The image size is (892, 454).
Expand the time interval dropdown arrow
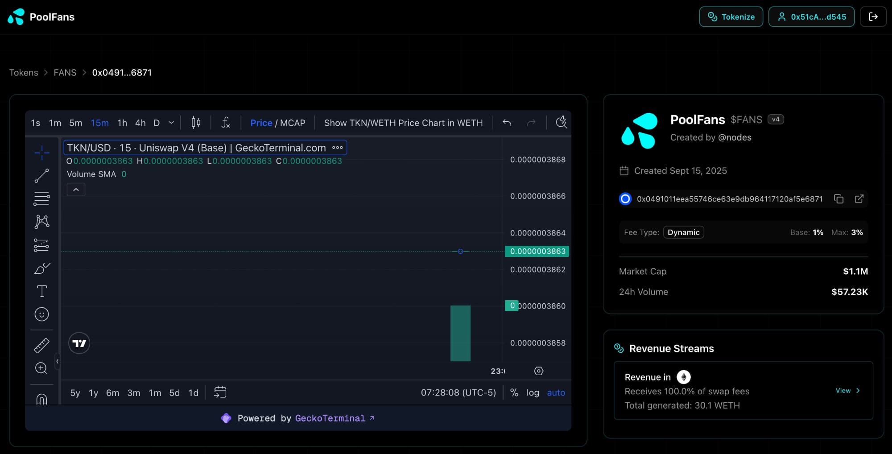pyautogui.click(x=171, y=123)
